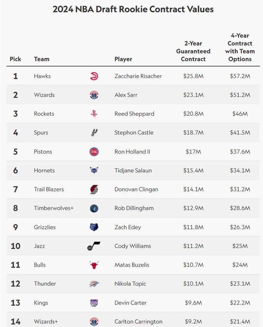The height and width of the screenshot is (327, 263).
Task: Click the Grizzlies bear logo
Action: [x=94, y=227]
